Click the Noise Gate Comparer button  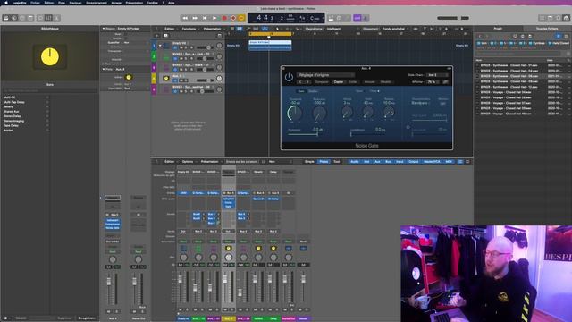click(322, 82)
